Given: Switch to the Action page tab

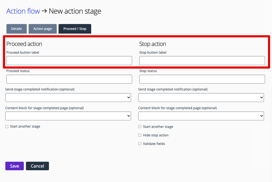Looking at the screenshot, I should pyautogui.click(x=42, y=29).
